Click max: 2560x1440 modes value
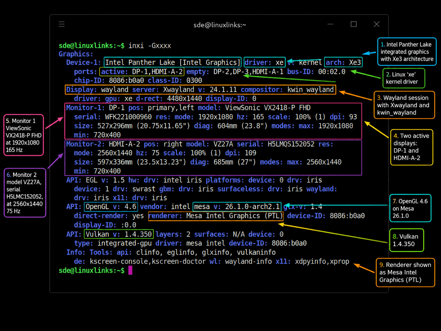This screenshot has height=331, width=441. 314,162
